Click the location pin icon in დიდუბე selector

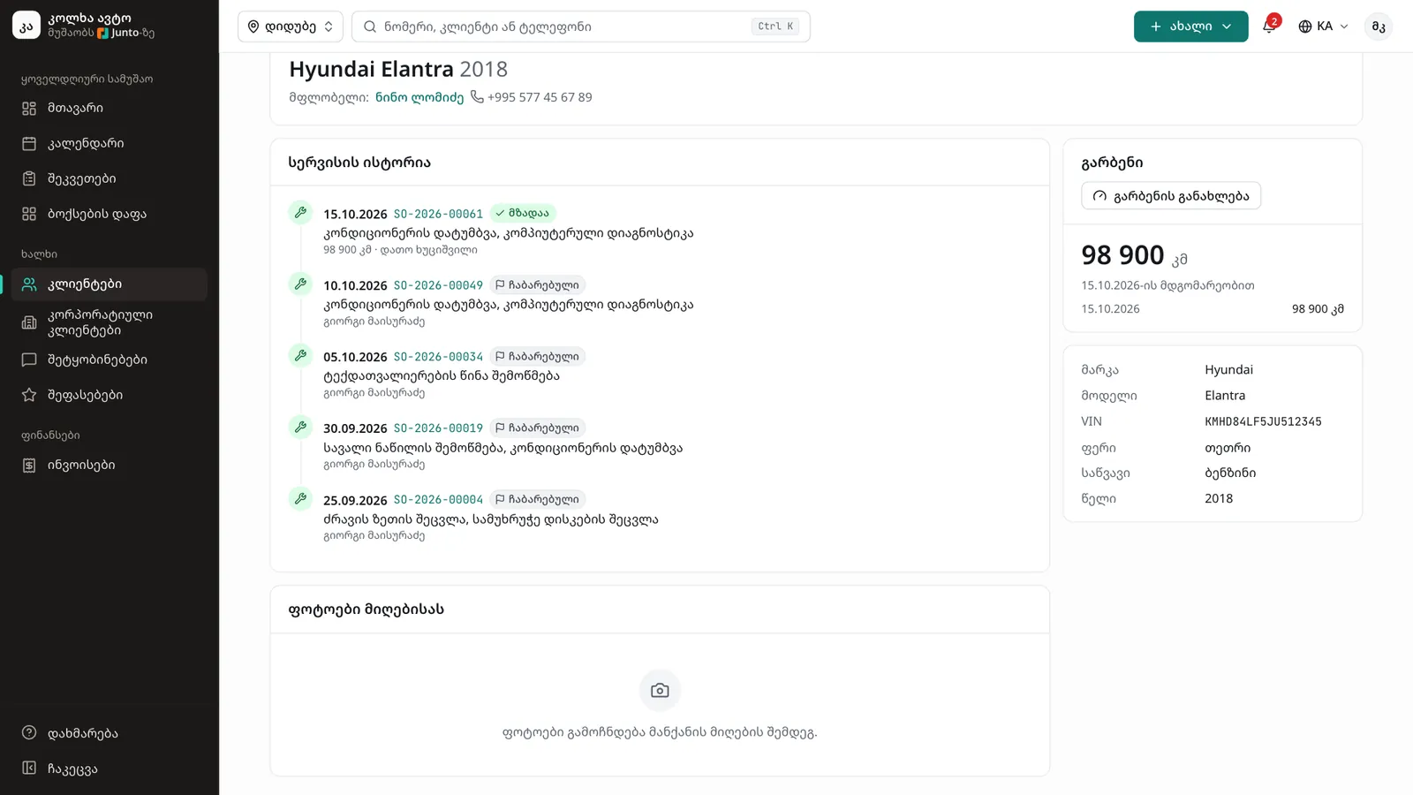pos(253,26)
